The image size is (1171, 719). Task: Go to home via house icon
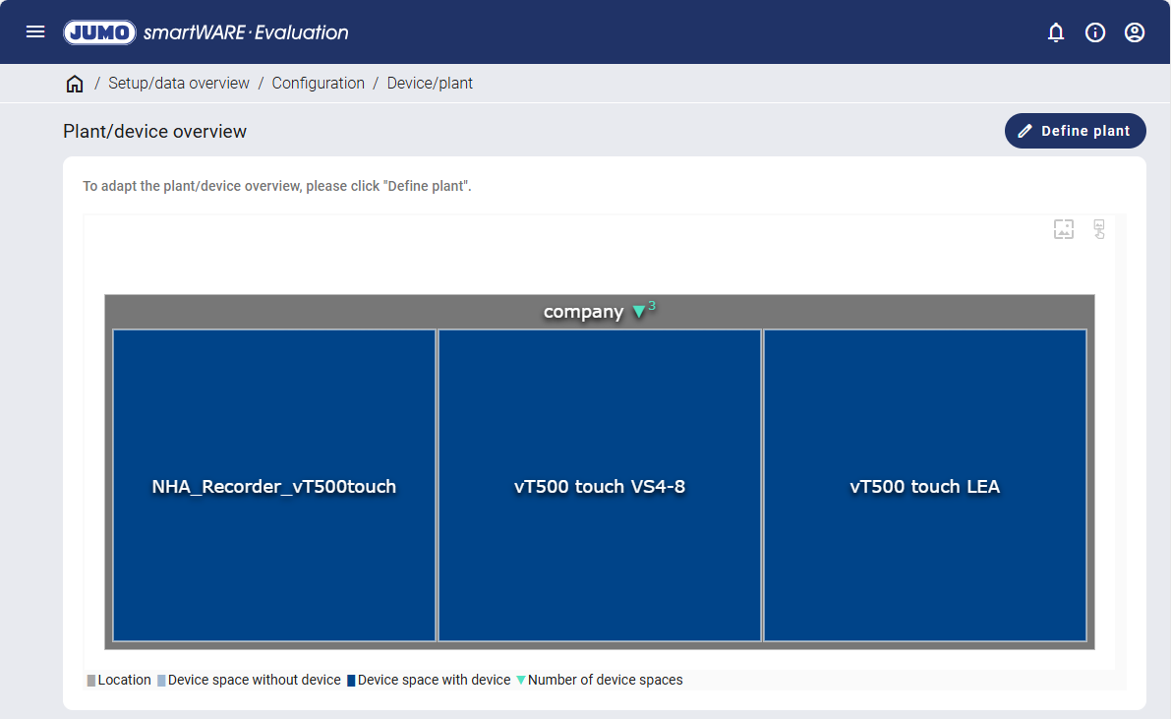pos(75,84)
